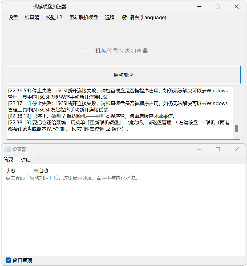The width and height of the screenshot is (247, 266).
Task: Maximize the 检查器 window
Action: coord(218,149)
